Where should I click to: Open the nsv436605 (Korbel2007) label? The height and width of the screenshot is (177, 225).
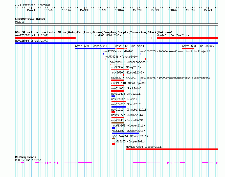(x=127, y=72)
